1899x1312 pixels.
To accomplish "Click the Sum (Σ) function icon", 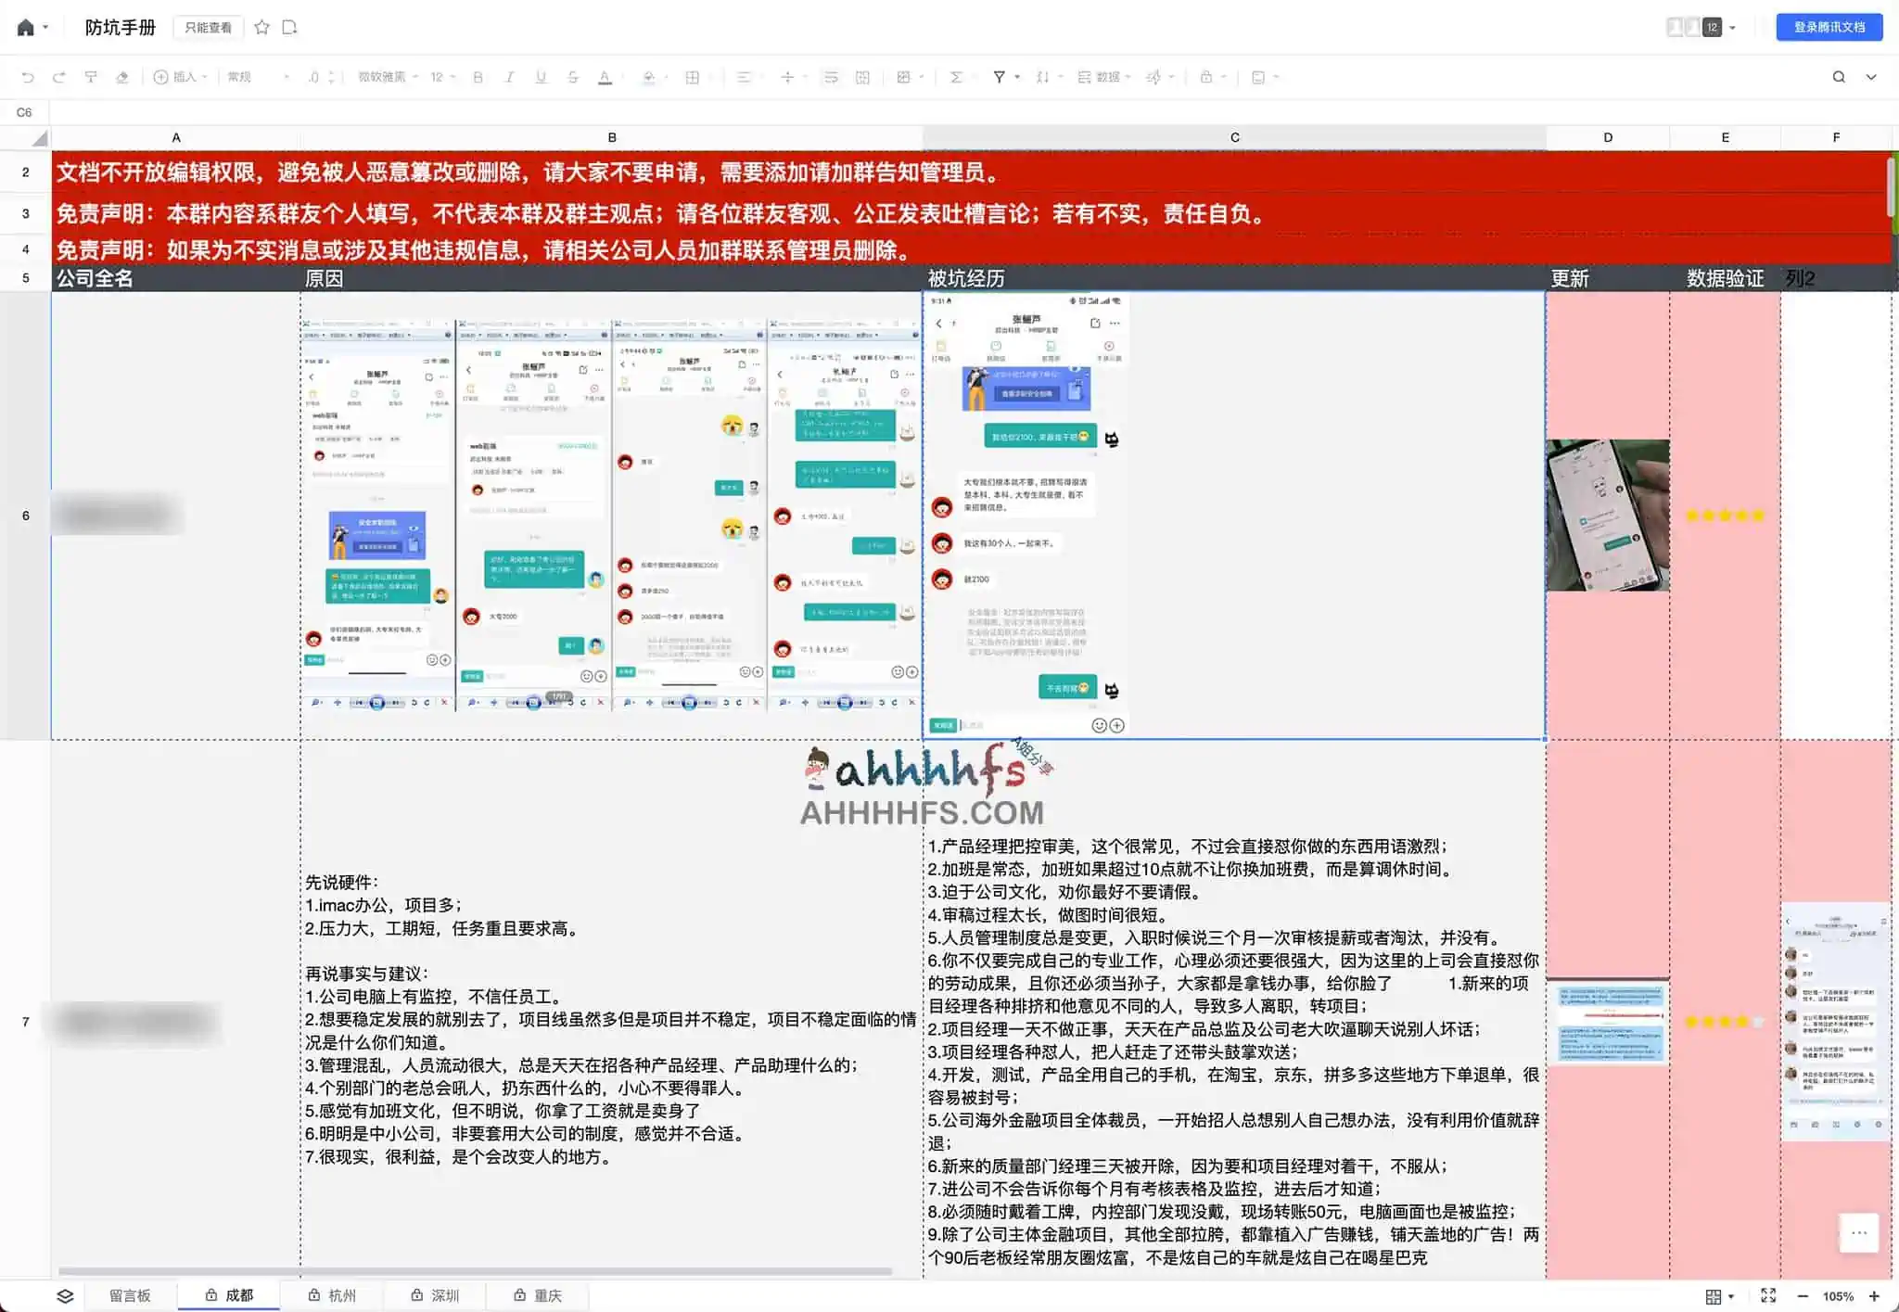I will tap(954, 77).
